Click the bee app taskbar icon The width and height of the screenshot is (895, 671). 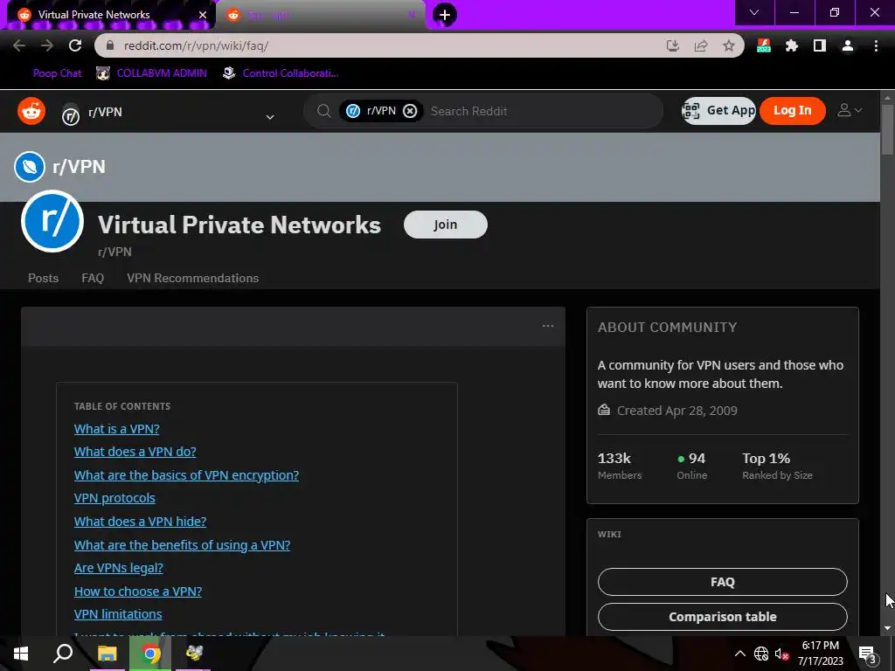[194, 654]
